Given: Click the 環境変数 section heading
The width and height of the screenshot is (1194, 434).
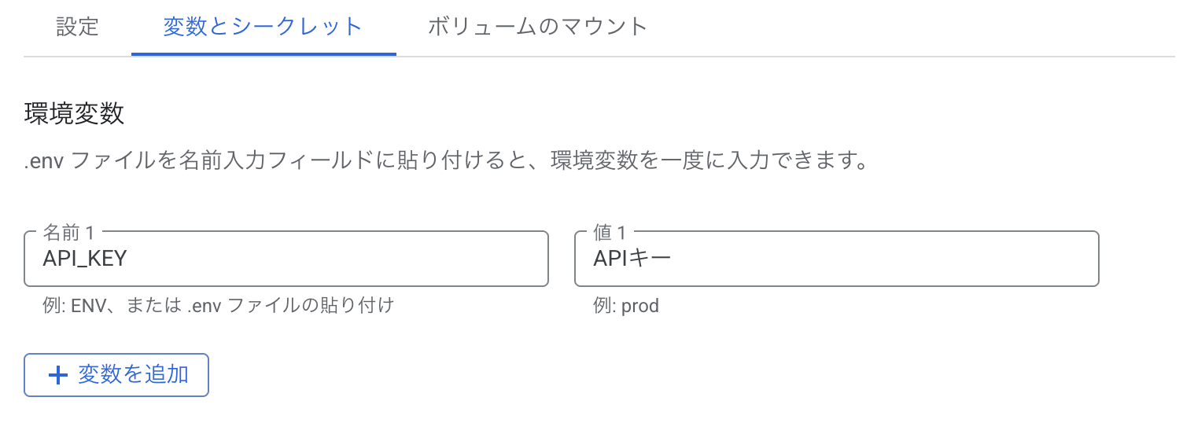Looking at the screenshot, I should [75, 113].
